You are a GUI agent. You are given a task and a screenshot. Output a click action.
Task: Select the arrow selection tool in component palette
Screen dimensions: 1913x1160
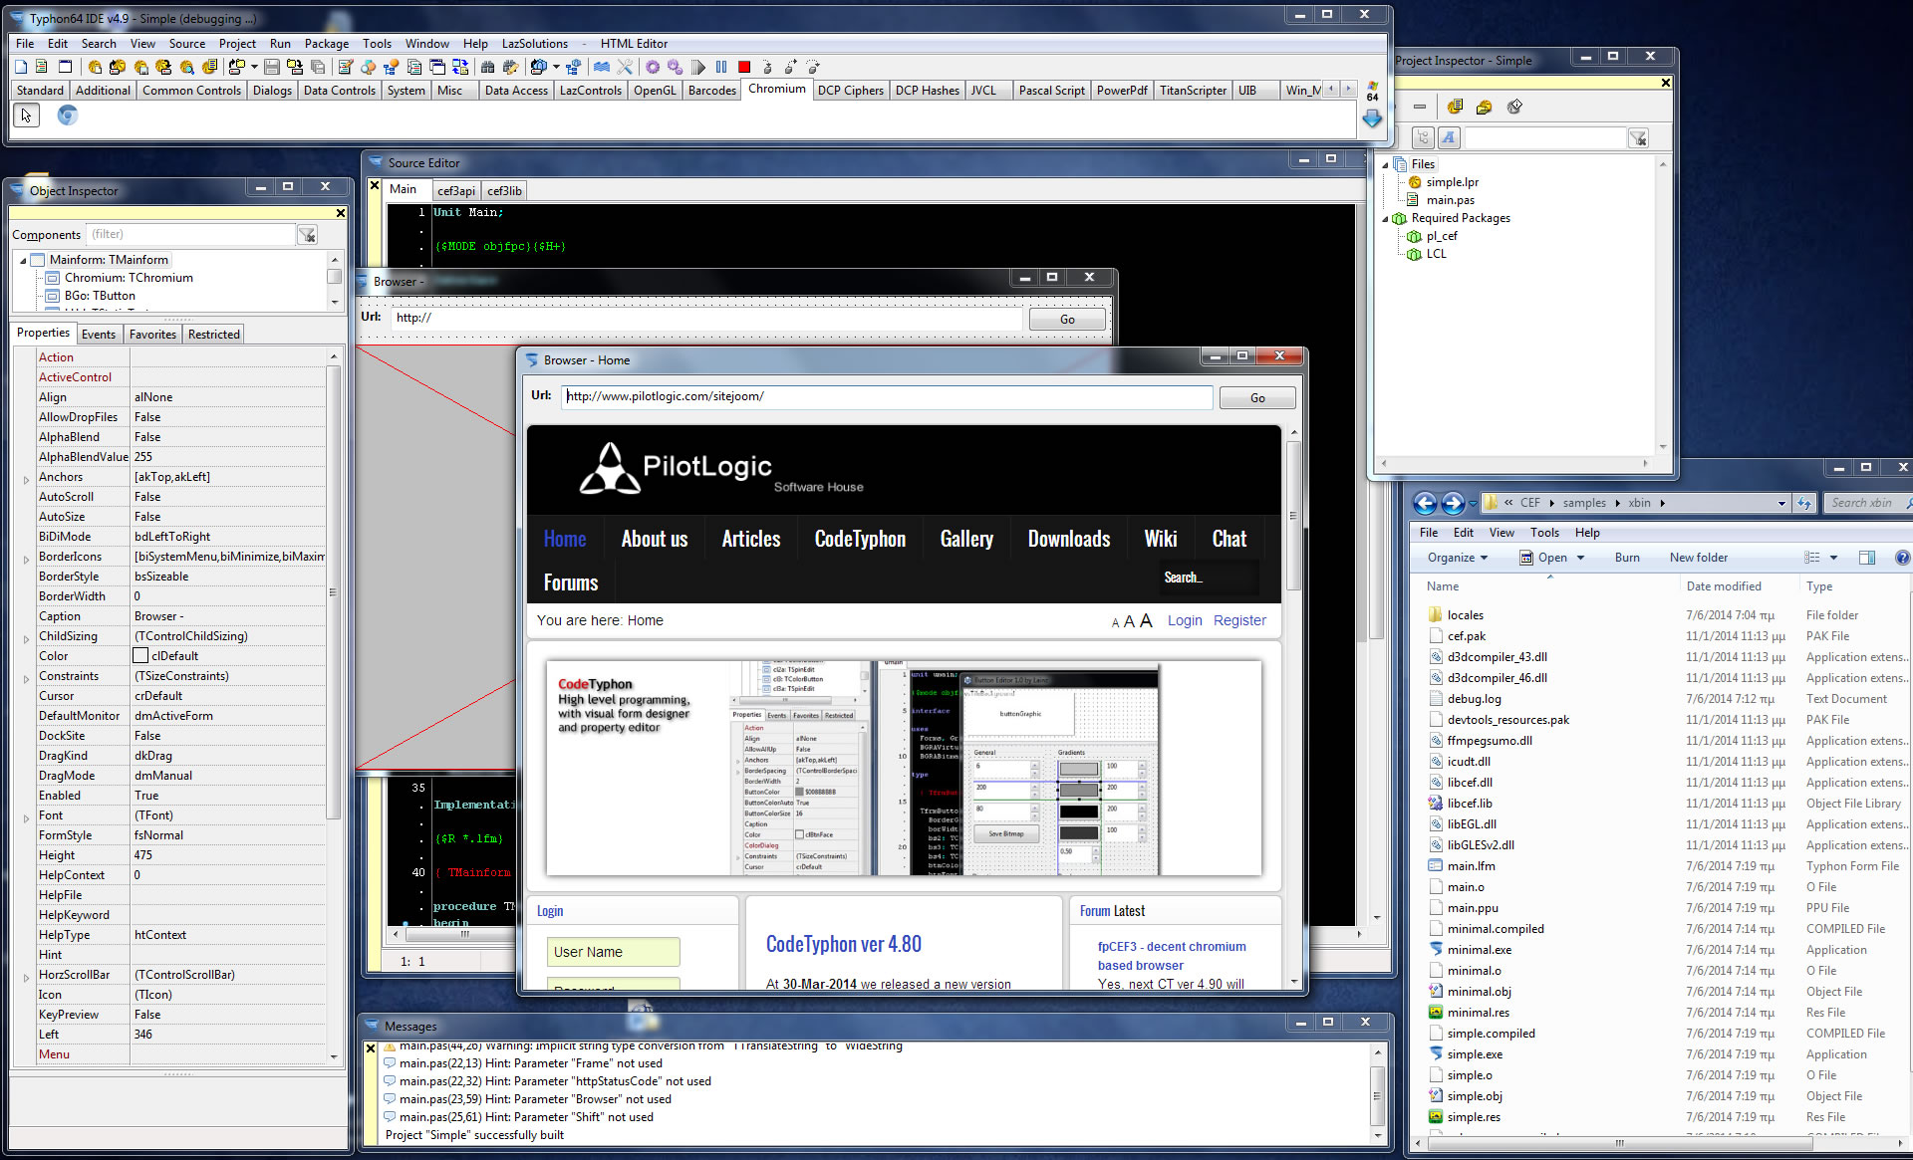(26, 116)
